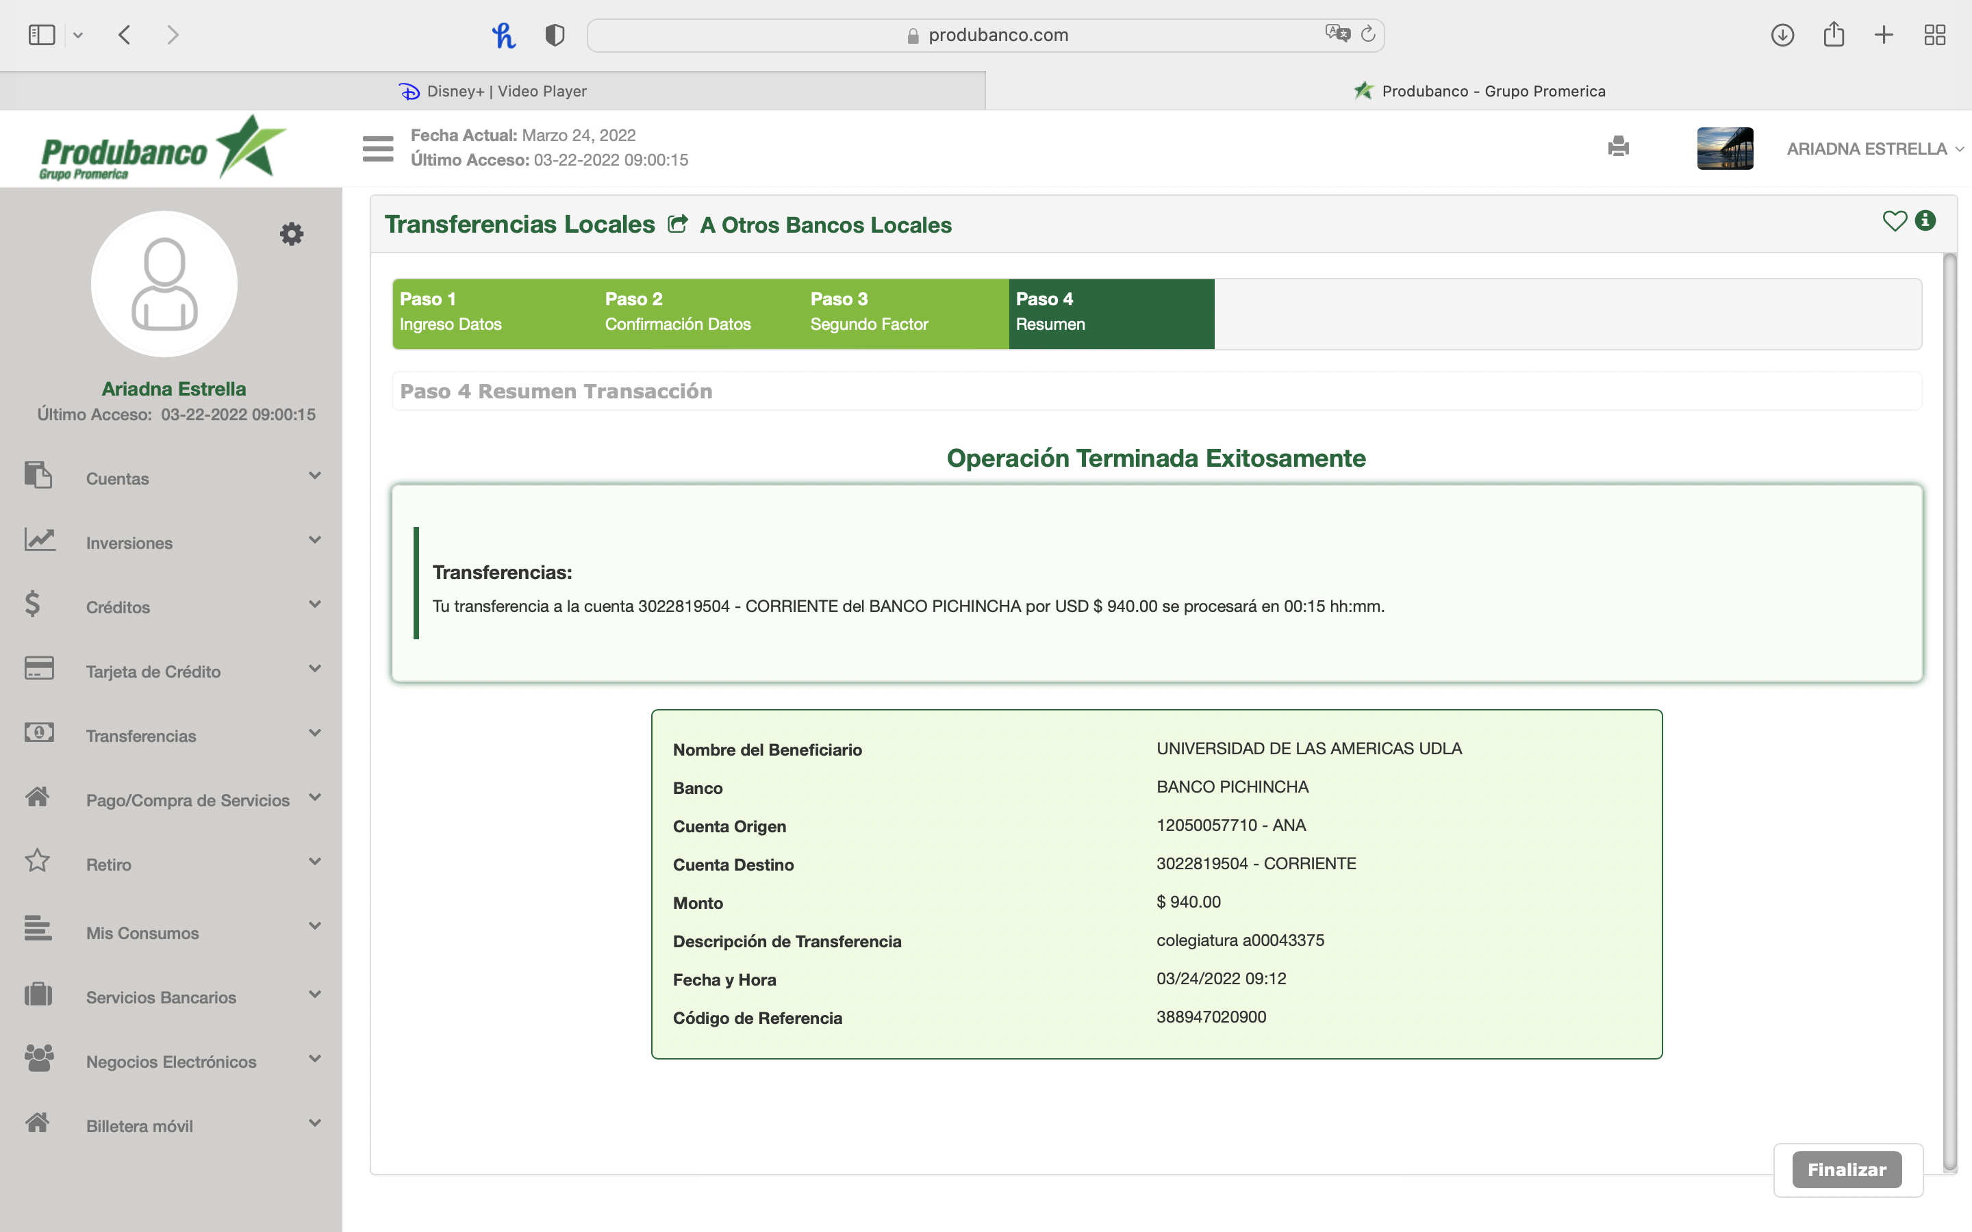Click the beach profile photo thumbnail
Screen dimensions: 1972x1232
pos(1724,149)
